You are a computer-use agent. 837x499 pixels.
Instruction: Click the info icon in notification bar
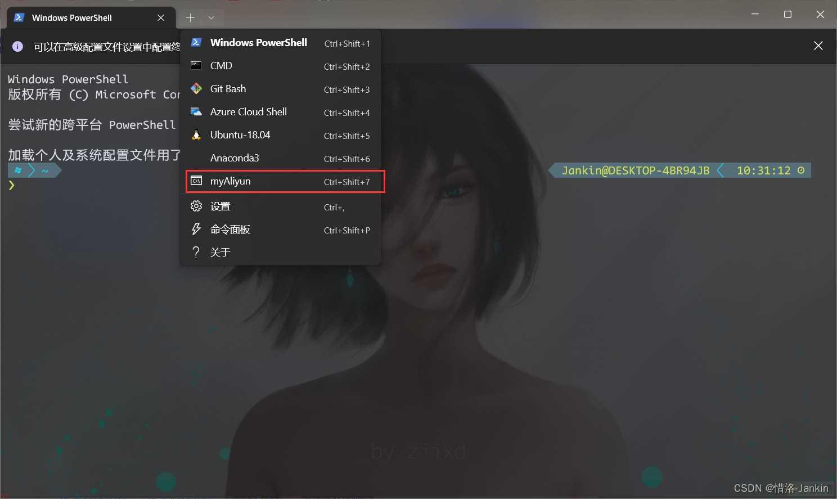pos(18,46)
